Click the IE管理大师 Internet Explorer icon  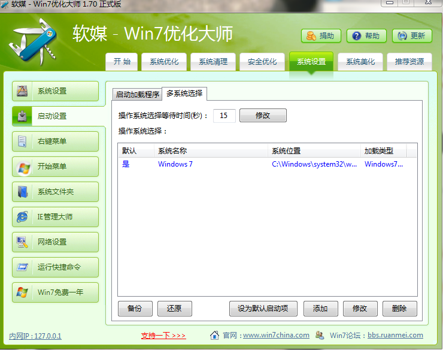[22, 217]
